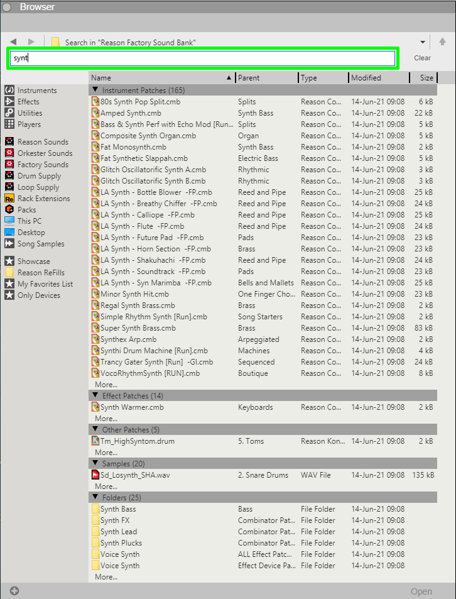Open the Utilities icon in sidebar
The height and width of the screenshot is (599, 456).
tap(9, 113)
